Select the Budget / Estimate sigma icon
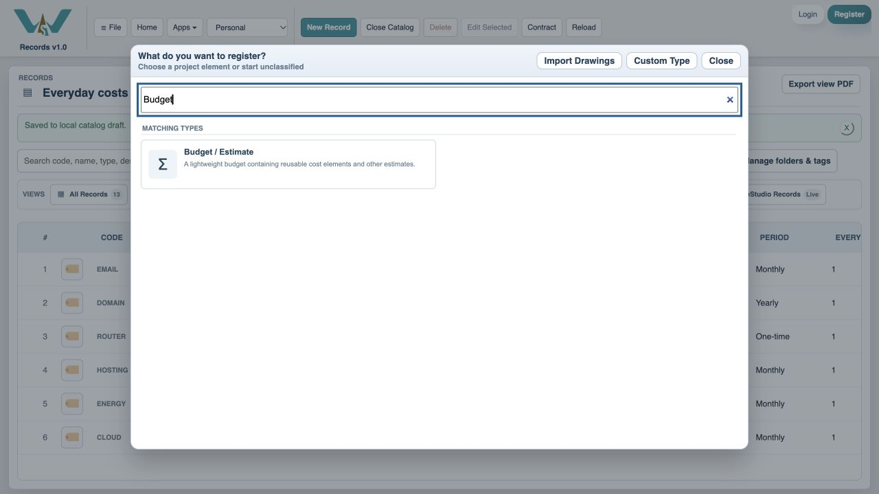Screen dimensions: 879x494 163,164
